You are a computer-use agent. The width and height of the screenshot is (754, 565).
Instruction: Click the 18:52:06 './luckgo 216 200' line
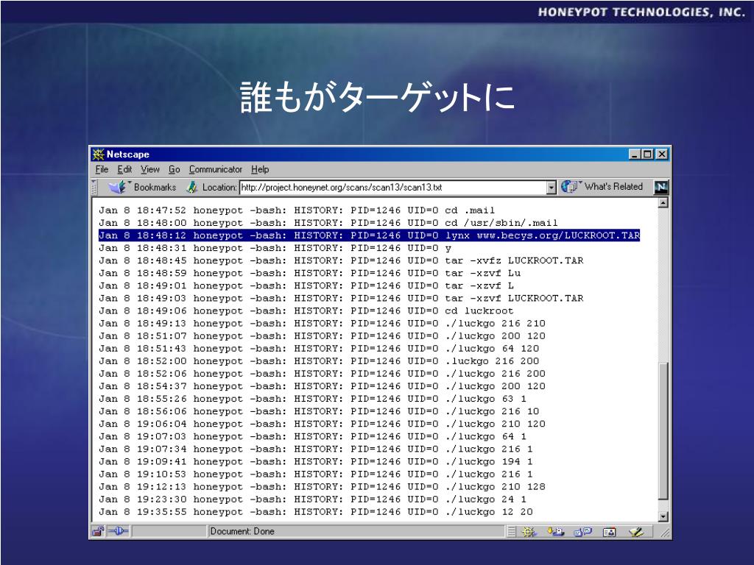pyautogui.click(x=322, y=373)
